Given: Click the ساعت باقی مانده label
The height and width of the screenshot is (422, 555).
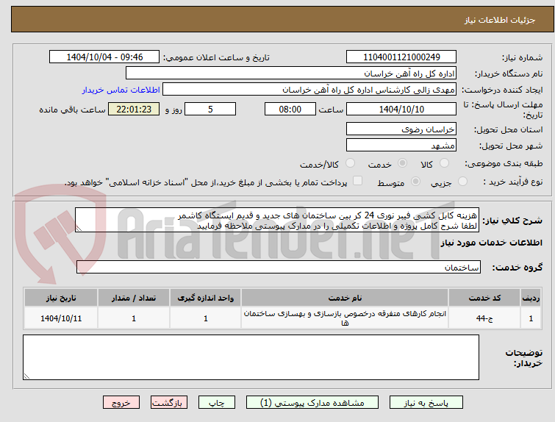Looking at the screenshot, I should (72, 110).
